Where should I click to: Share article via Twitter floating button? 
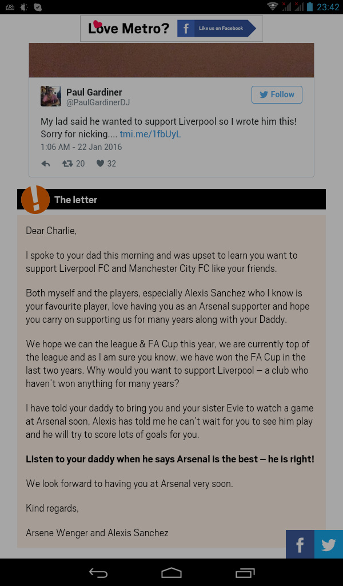click(329, 544)
